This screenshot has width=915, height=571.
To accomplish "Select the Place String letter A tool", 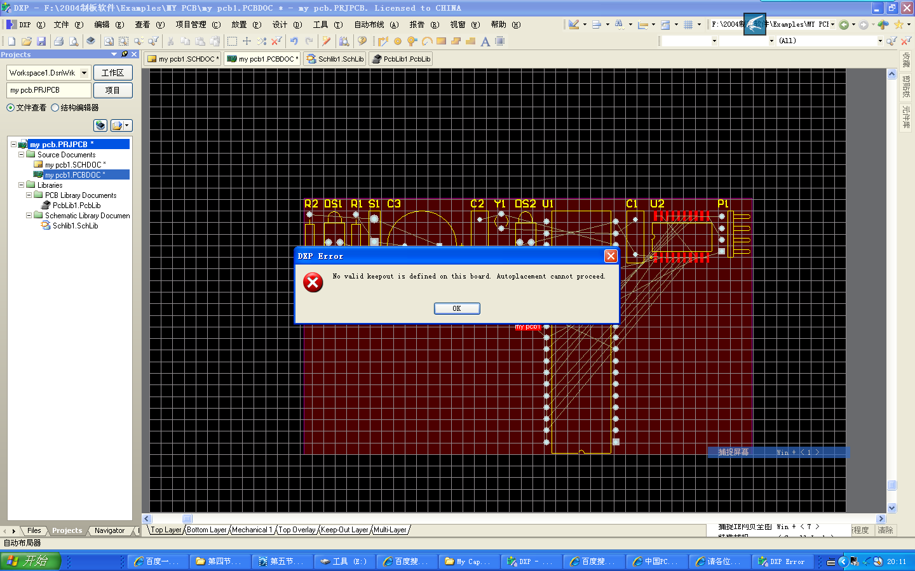I will 485,41.
